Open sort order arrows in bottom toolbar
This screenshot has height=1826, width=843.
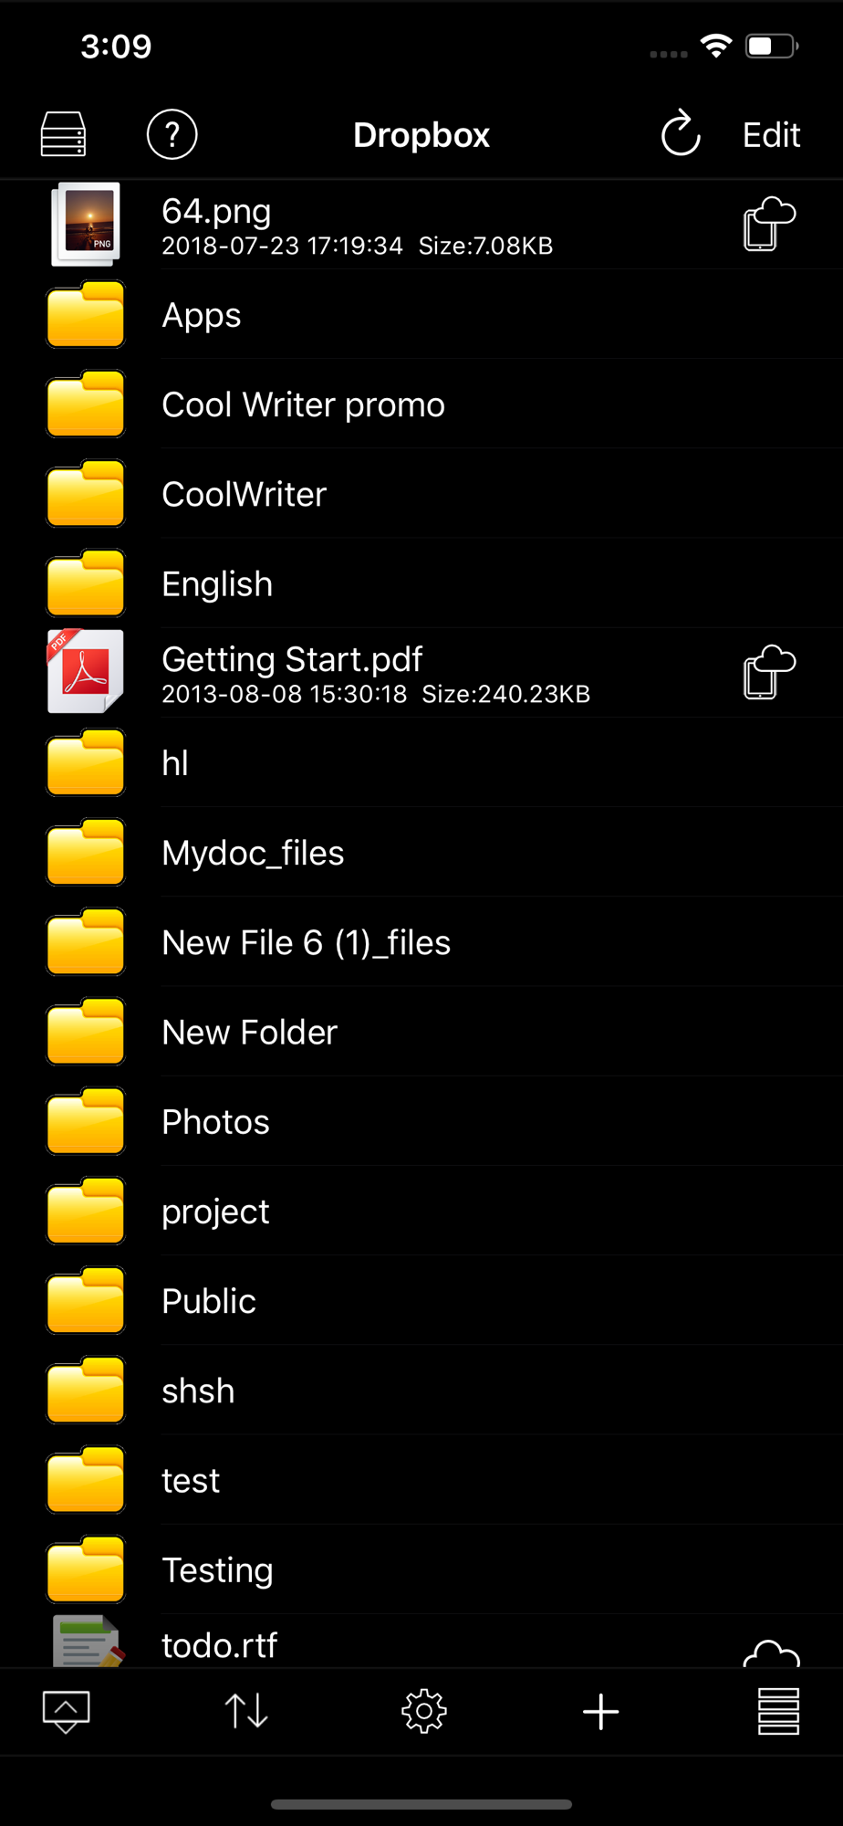point(245,1711)
